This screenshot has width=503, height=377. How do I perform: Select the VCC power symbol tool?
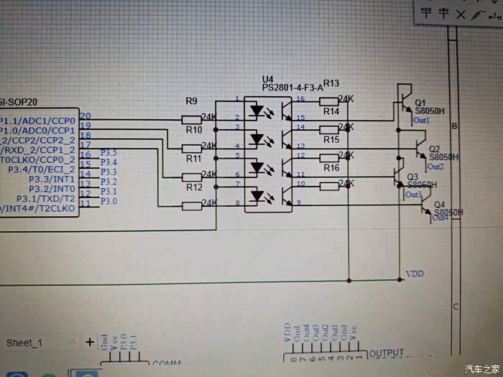tap(425, 14)
